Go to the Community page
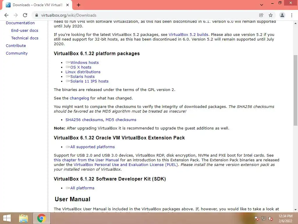The height and width of the screenshot is (224, 298). [x=17, y=53]
